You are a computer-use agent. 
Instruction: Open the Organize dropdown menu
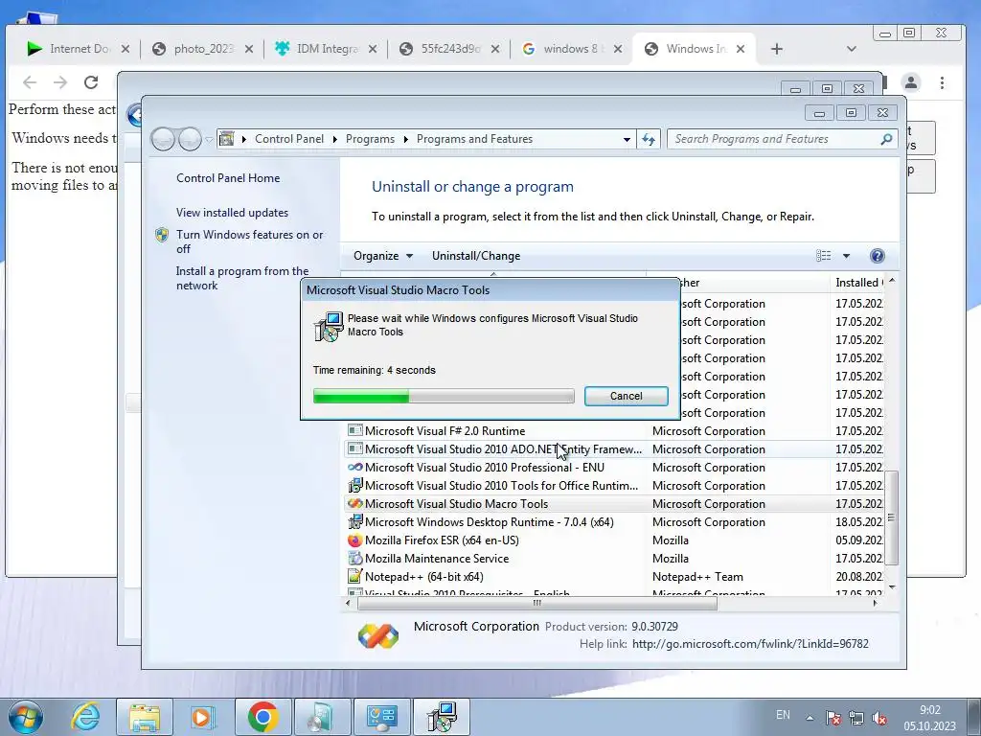(383, 255)
